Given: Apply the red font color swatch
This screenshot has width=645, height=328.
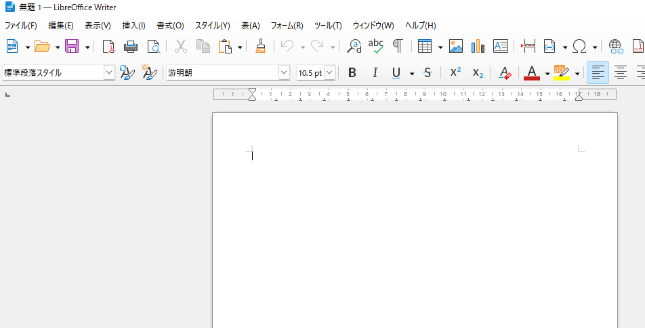Looking at the screenshot, I should pos(532,72).
